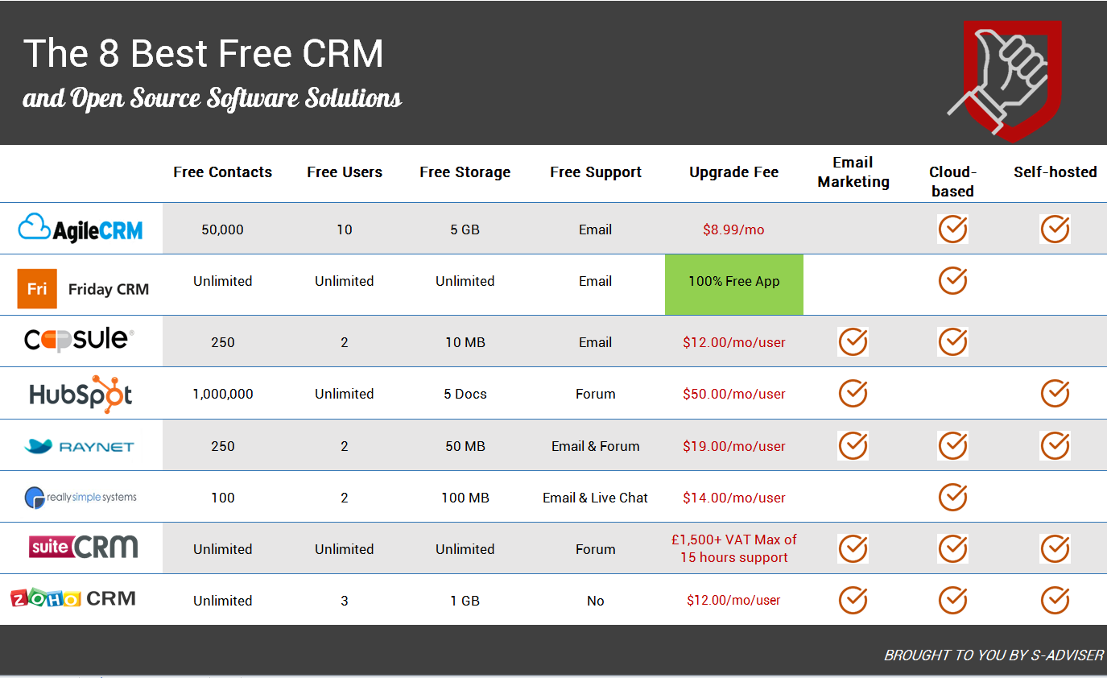Select the Self-hosted column header
The height and width of the screenshot is (678, 1107).
point(1055,172)
